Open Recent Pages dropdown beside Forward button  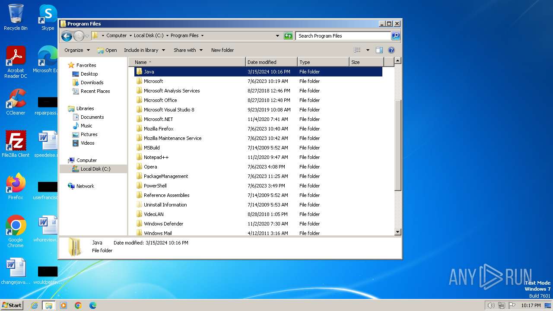click(87, 36)
